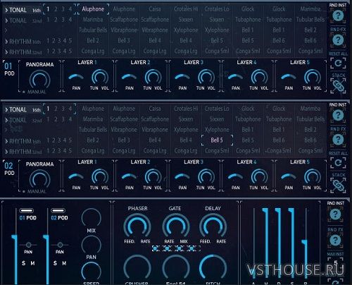Expand TONAL 16th row in Pod 01
Screen dimensions: 352x285
[x=6, y=10]
